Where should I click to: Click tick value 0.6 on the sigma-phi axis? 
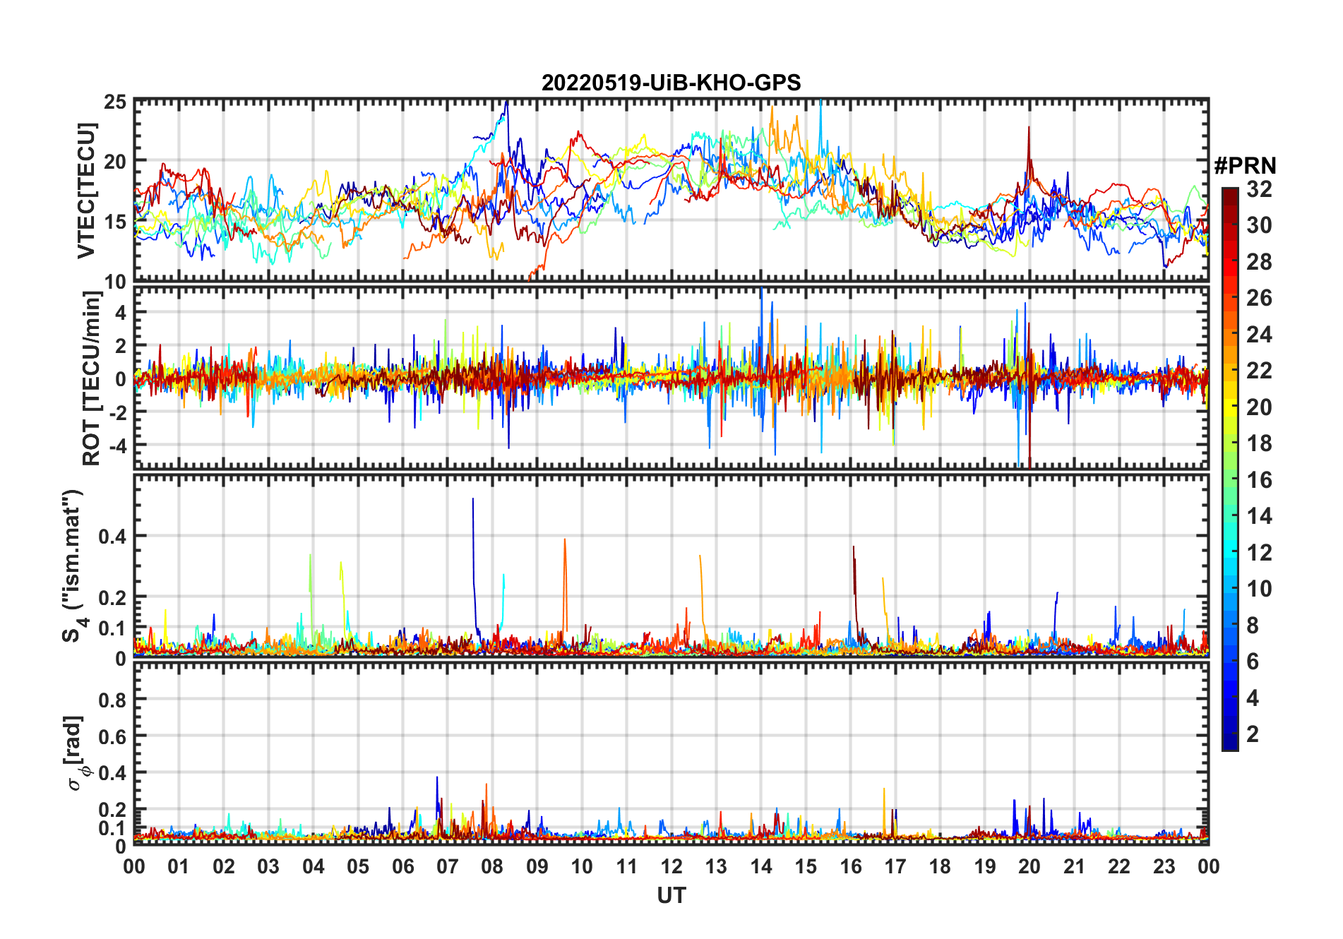tap(113, 736)
